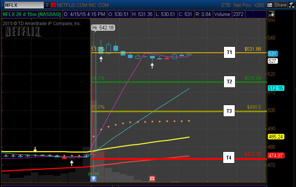Open the NFLX symbol dropdown arrow
This screenshot has height=187, width=296.
[x=47, y=5]
